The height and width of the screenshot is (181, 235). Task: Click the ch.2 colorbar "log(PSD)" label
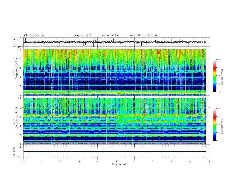click(x=222, y=126)
